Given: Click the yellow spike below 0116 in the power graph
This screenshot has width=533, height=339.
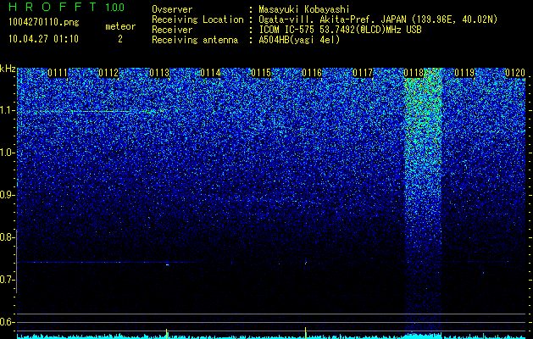Looking at the screenshot, I should [x=305, y=332].
